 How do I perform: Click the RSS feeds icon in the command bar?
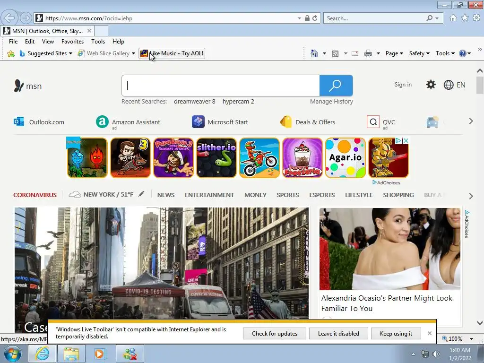tap(335, 54)
